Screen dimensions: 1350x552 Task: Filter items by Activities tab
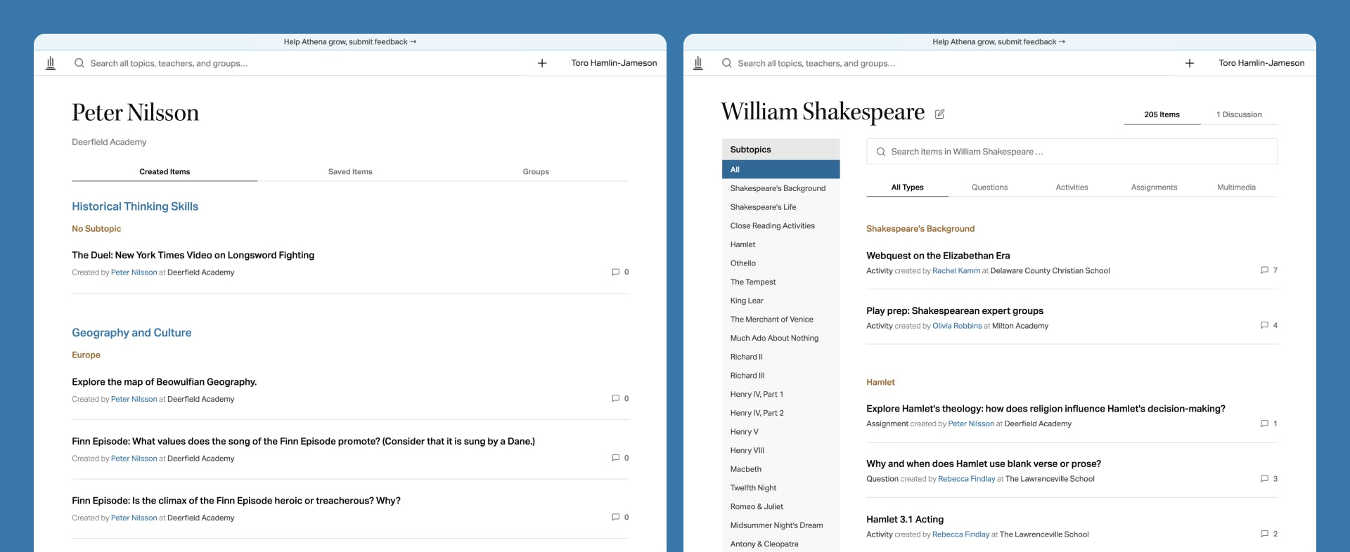coord(1072,188)
